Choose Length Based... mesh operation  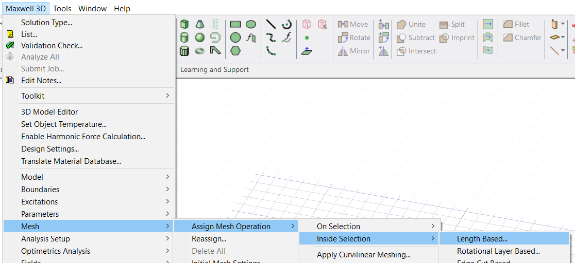pyautogui.click(x=504, y=239)
